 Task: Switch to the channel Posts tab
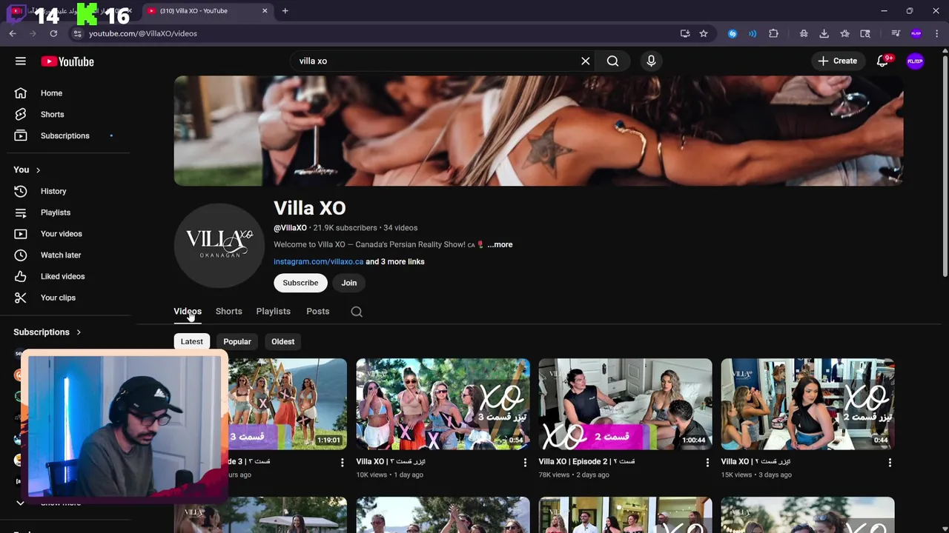point(318,312)
